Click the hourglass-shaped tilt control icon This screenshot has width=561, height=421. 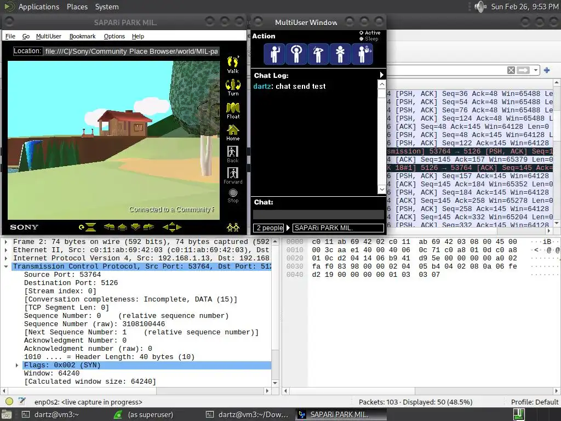point(91,227)
